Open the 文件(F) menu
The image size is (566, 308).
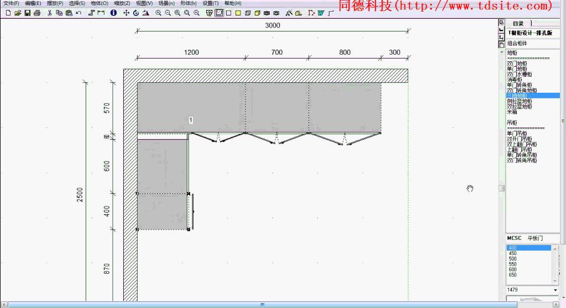[11, 3]
